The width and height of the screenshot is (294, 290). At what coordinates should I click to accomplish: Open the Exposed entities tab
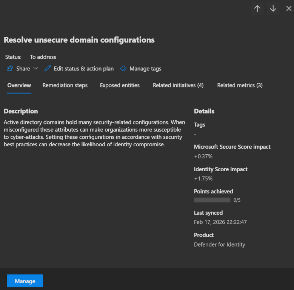120,85
